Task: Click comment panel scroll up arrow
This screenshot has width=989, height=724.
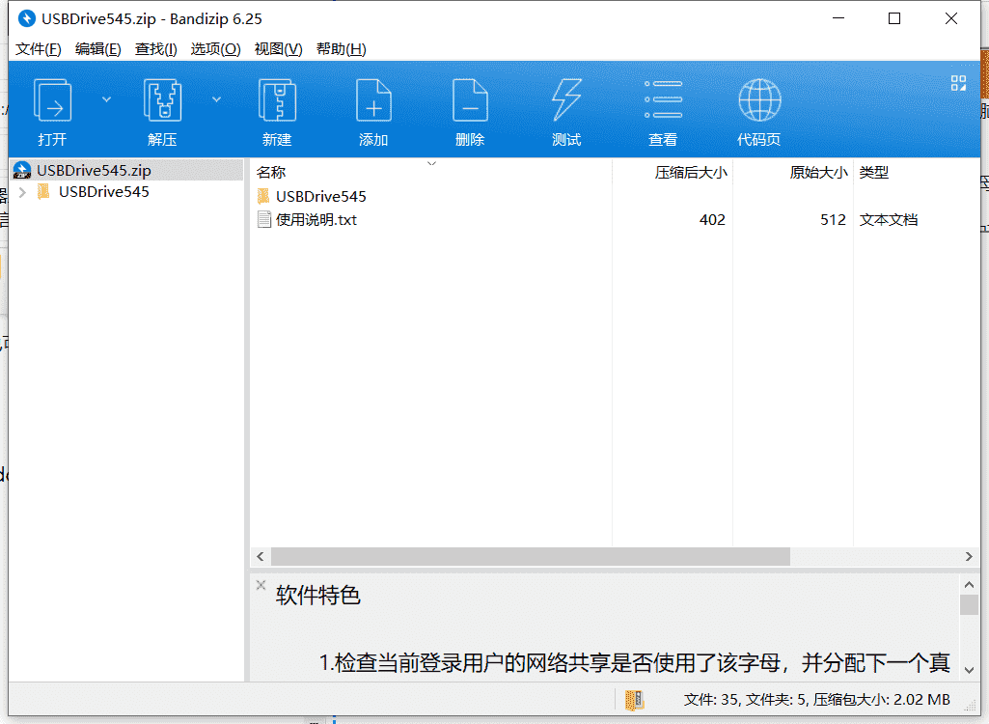Action: tap(969, 584)
